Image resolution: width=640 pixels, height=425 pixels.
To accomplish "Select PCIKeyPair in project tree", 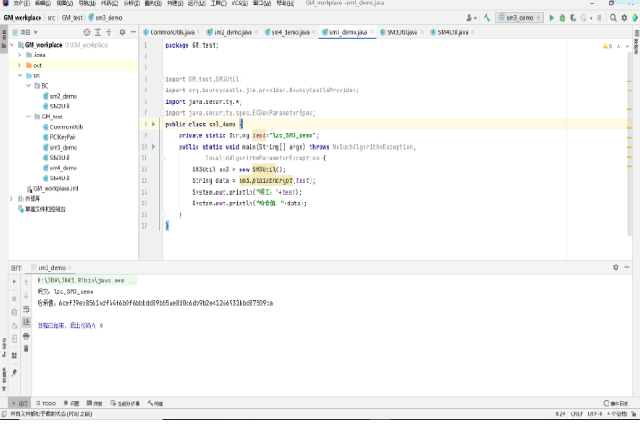I will point(63,137).
